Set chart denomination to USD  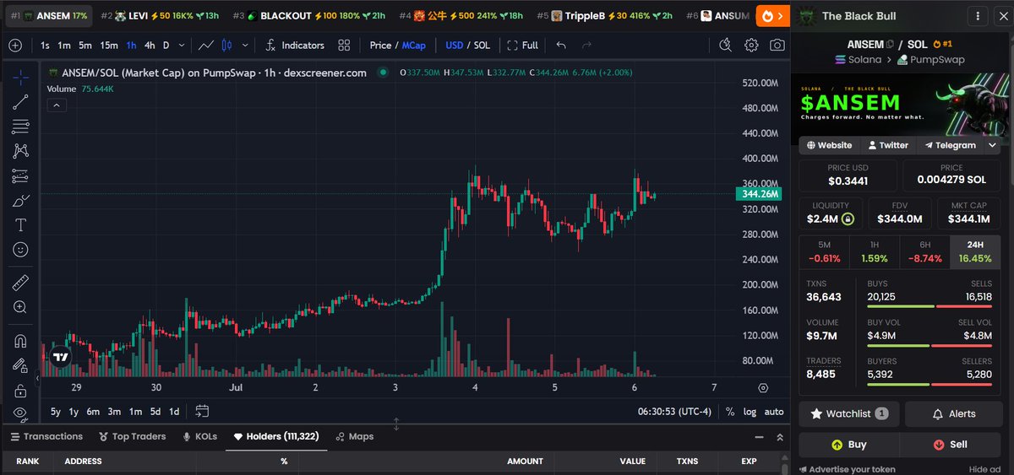point(455,46)
